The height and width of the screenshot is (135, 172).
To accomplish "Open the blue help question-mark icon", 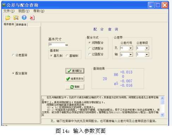I will [x=24, y=18].
